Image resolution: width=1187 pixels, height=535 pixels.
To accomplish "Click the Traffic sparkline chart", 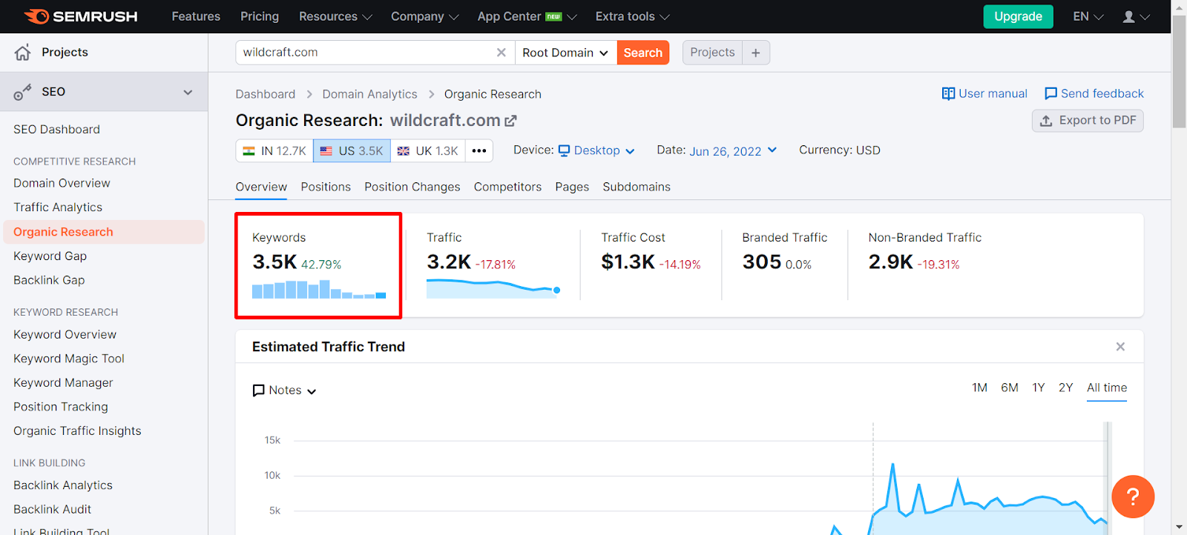I will 493,288.
